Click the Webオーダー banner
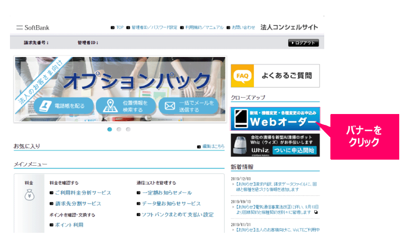The height and width of the screenshot is (248, 413). coord(275,119)
